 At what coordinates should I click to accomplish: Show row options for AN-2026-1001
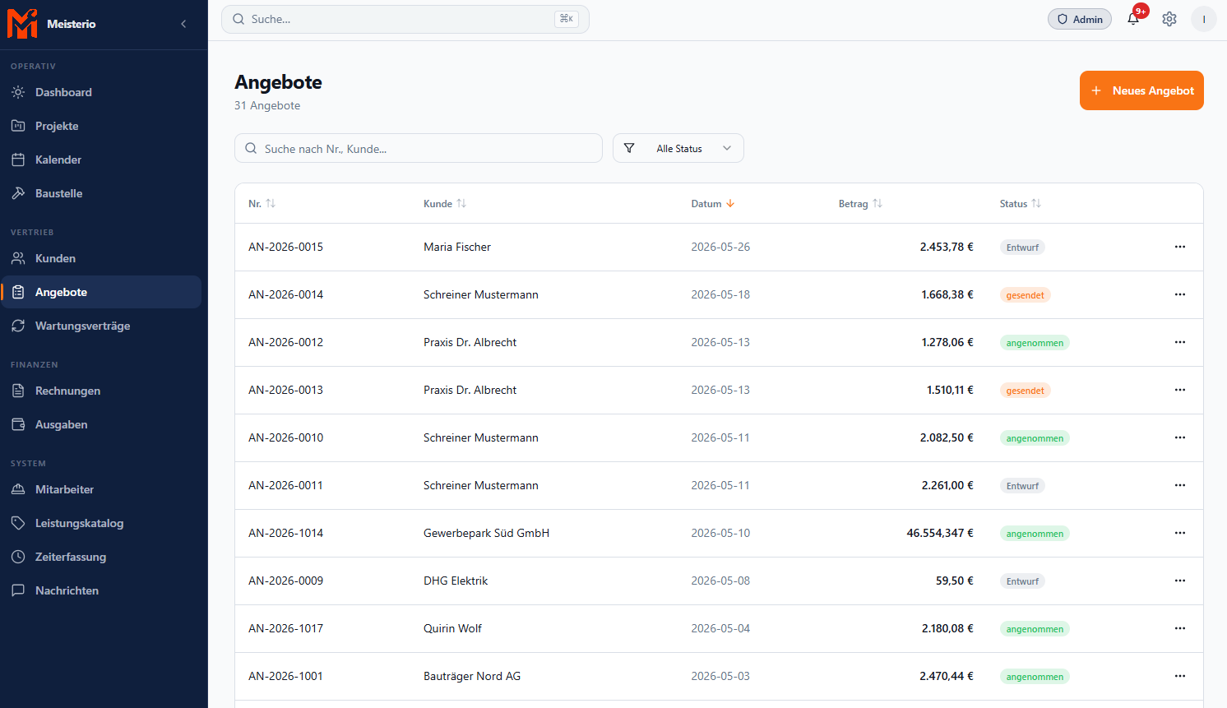pyautogui.click(x=1180, y=676)
